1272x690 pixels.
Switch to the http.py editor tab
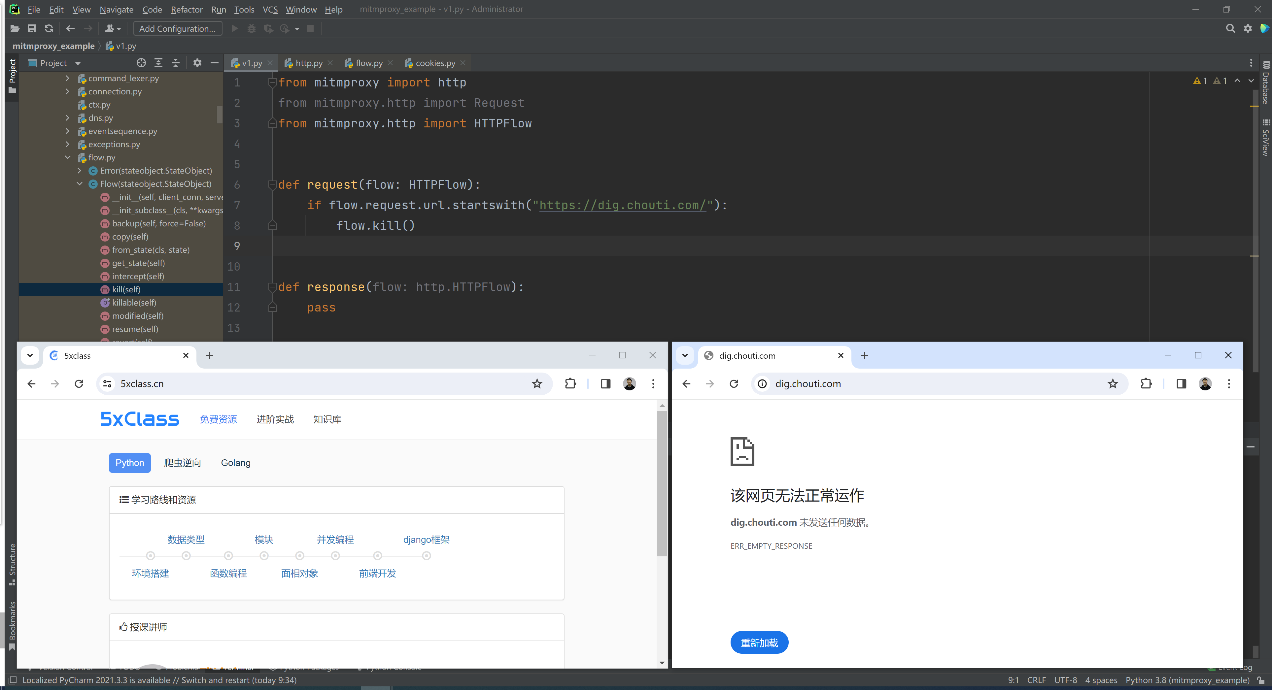coord(309,63)
